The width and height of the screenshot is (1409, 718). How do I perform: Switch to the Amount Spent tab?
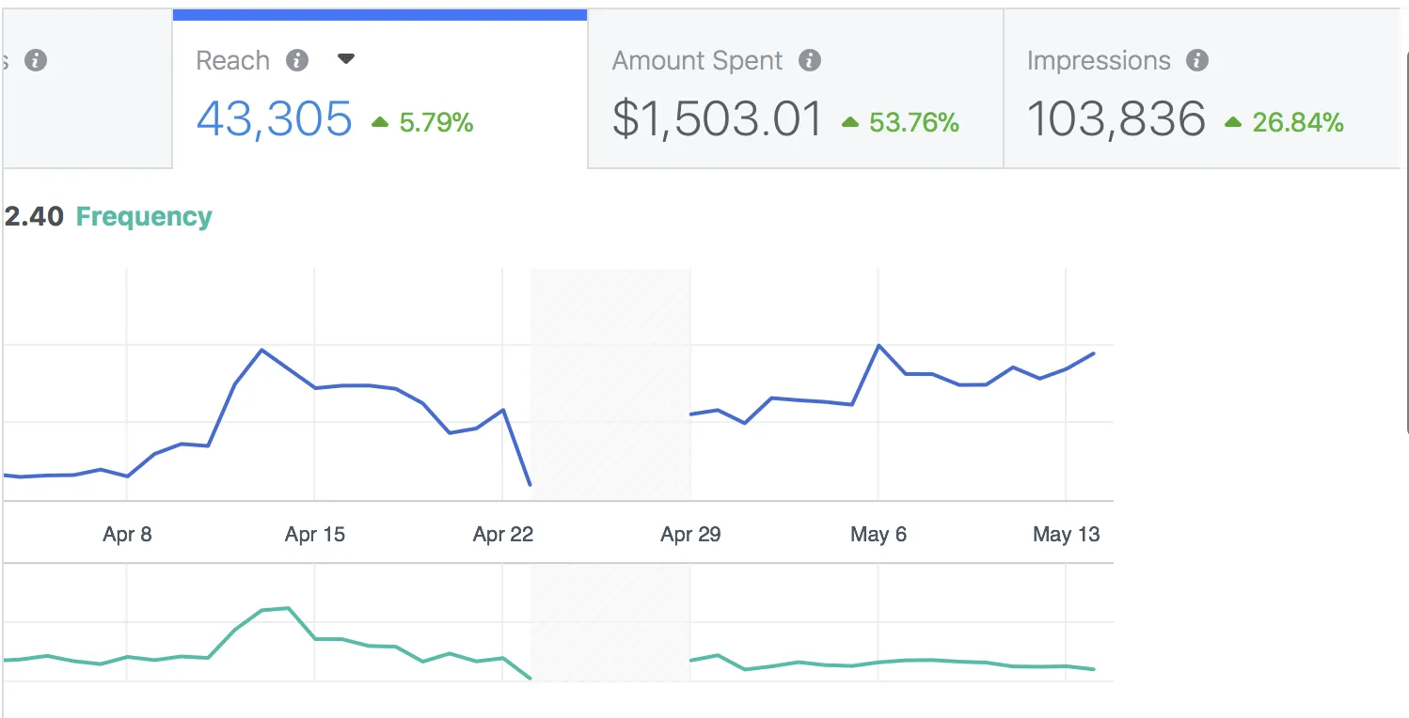[x=795, y=89]
